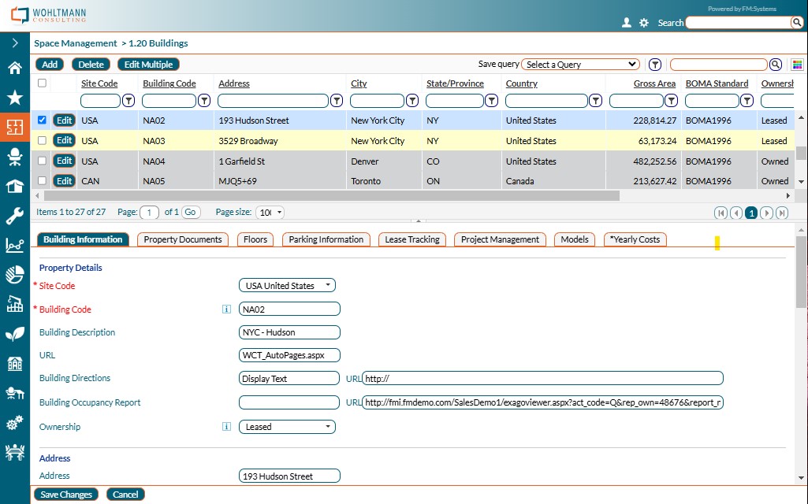Click the Save Changes button
808x504 pixels.
tap(66, 495)
